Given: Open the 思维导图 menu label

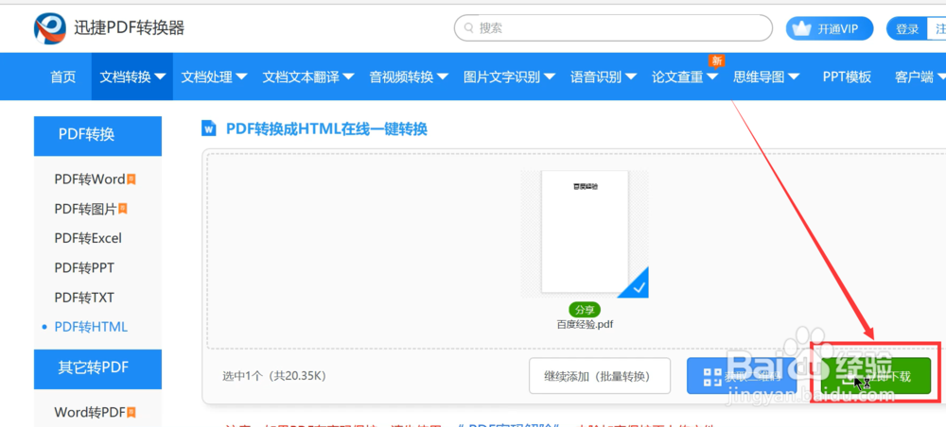Looking at the screenshot, I should click(759, 77).
